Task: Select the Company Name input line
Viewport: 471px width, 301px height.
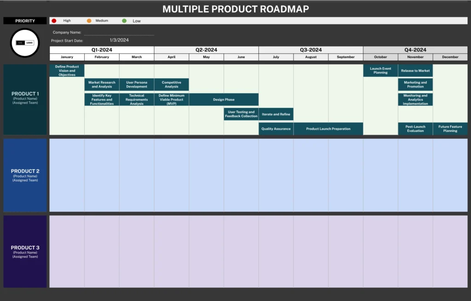Action: (119, 33)
